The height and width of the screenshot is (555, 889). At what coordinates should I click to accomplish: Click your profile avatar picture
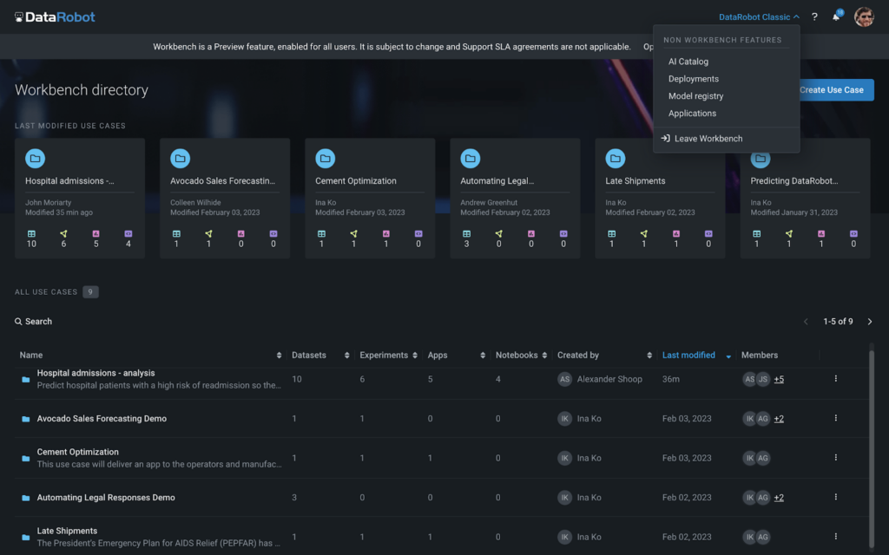[x=864, y=16]
